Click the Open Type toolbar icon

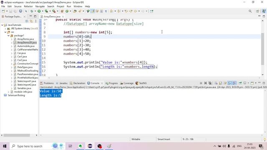pyautogui.click(x=75, y=11)
